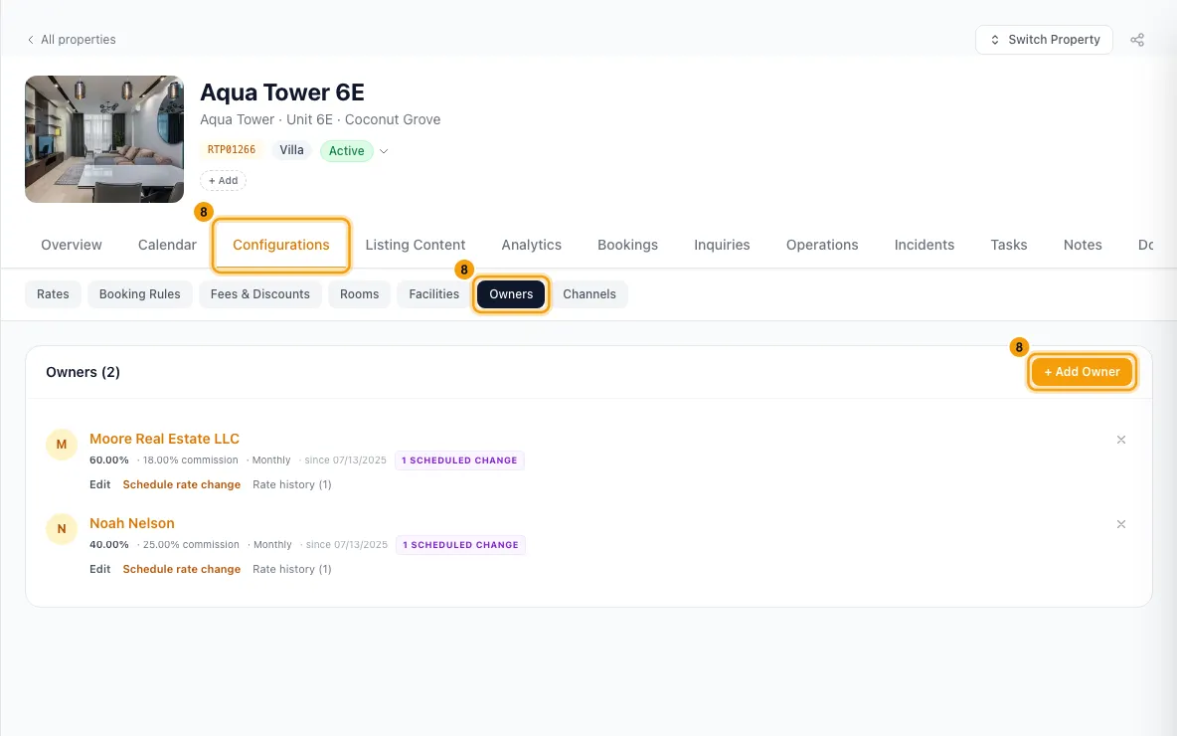Open the Analytics tab

click(x=532, y=245)
